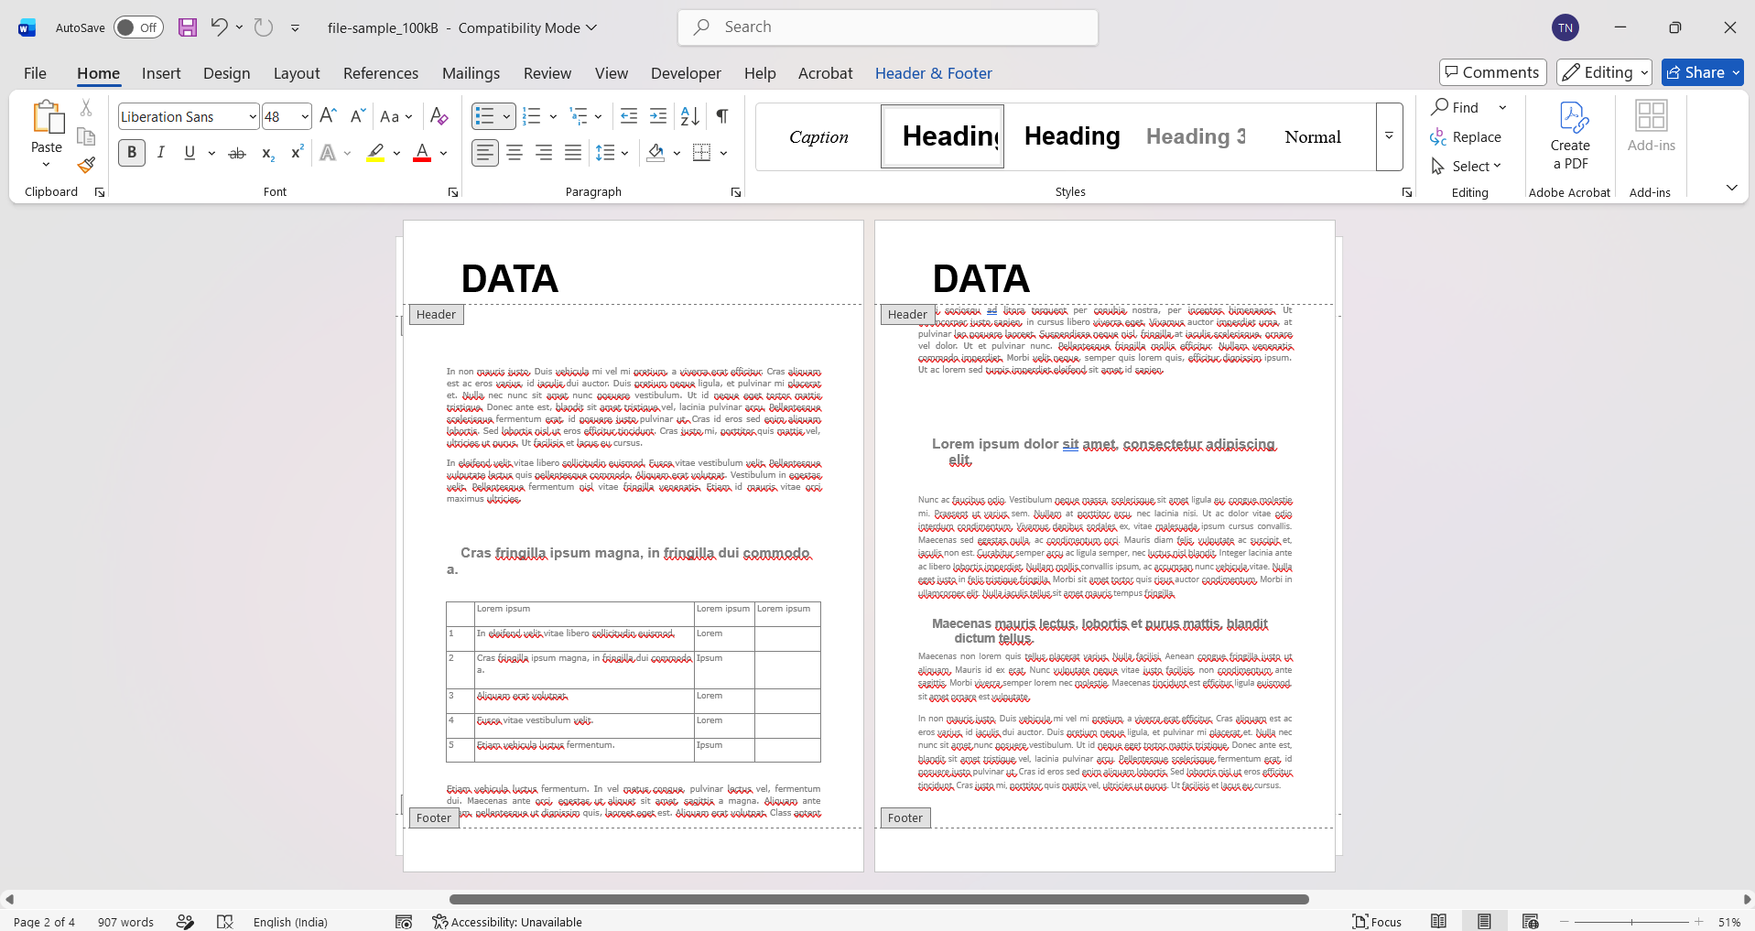Apply strikethrough formatting
The width and height of the screenshot is (1755, 931).
(237, 153)
